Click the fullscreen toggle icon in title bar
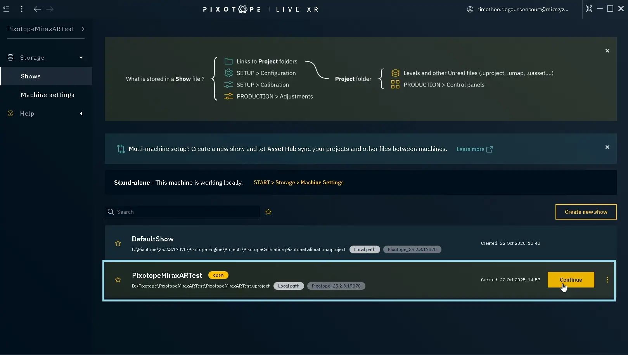This screenshot has width=628, height=355. [589, 9]
